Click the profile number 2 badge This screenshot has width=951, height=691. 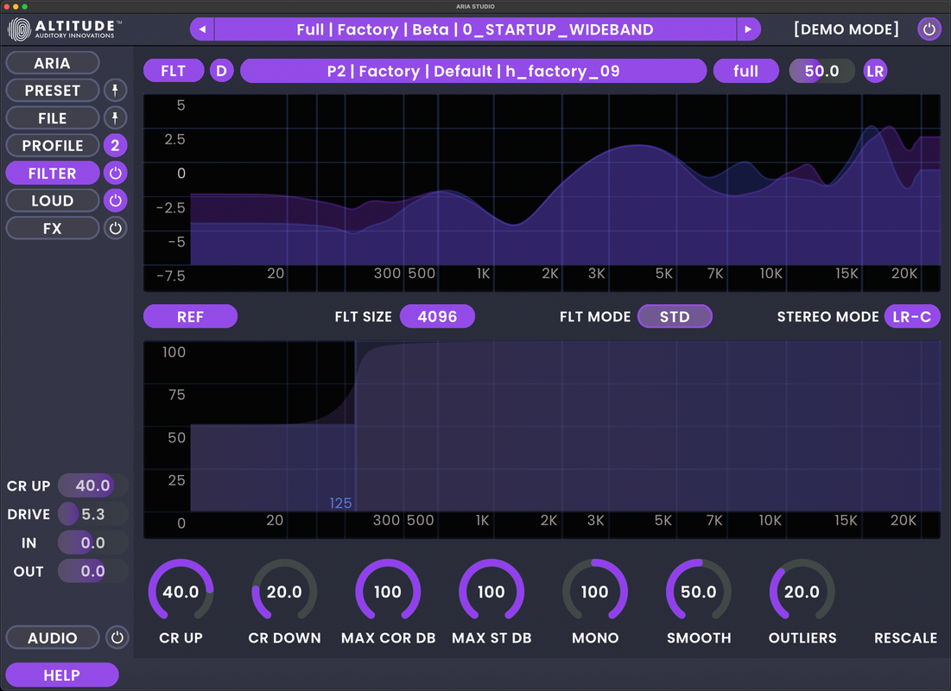[115, 146]
